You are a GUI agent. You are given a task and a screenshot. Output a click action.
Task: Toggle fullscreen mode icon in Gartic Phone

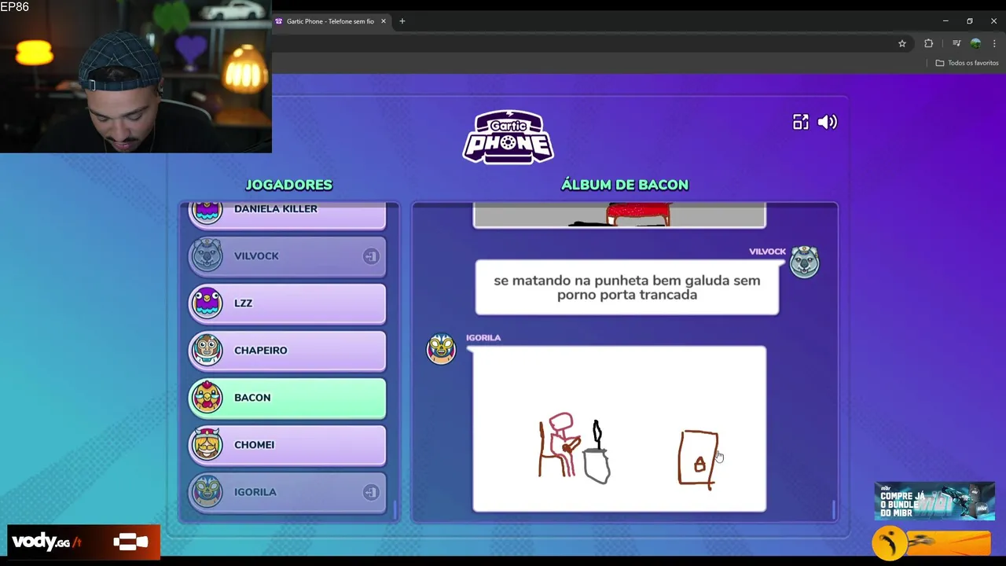(x=800, y=122)
